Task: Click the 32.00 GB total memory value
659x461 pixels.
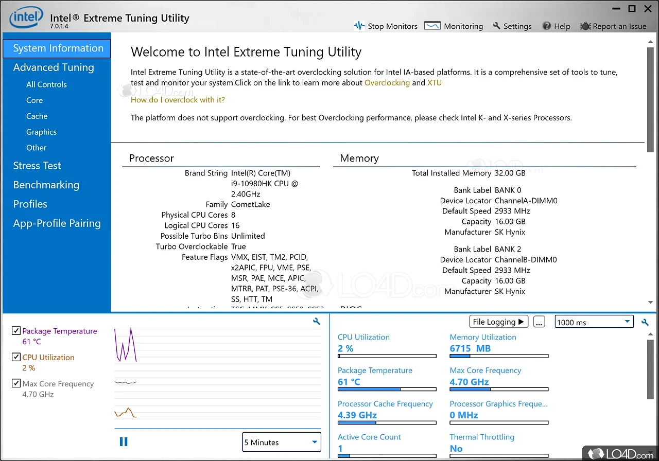Action: 510,173
